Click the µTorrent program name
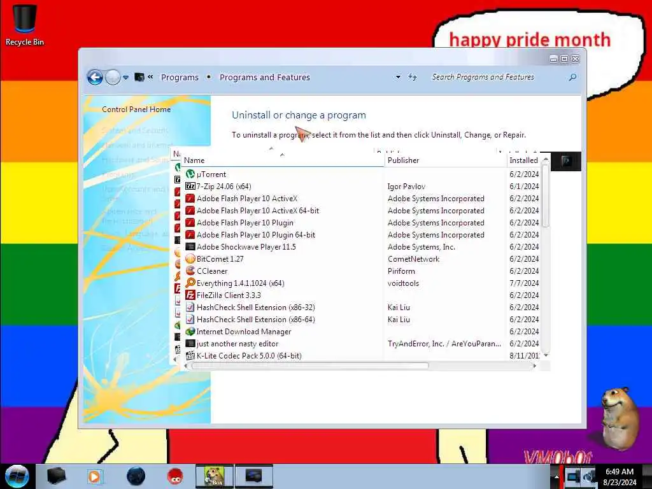 [x=211, y=174]
